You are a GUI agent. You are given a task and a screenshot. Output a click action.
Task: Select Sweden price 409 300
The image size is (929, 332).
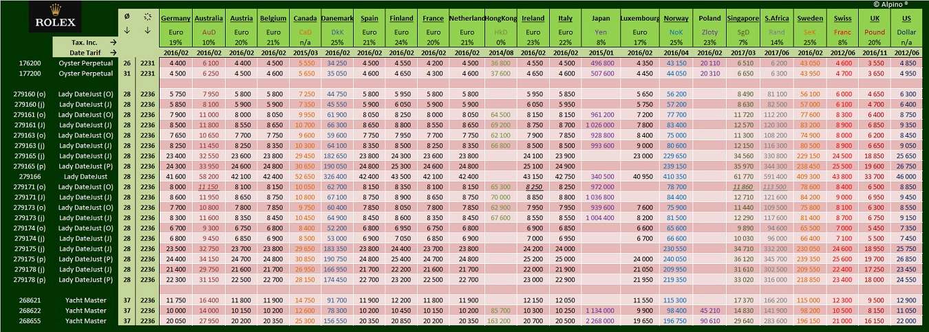tap(809, 176)
